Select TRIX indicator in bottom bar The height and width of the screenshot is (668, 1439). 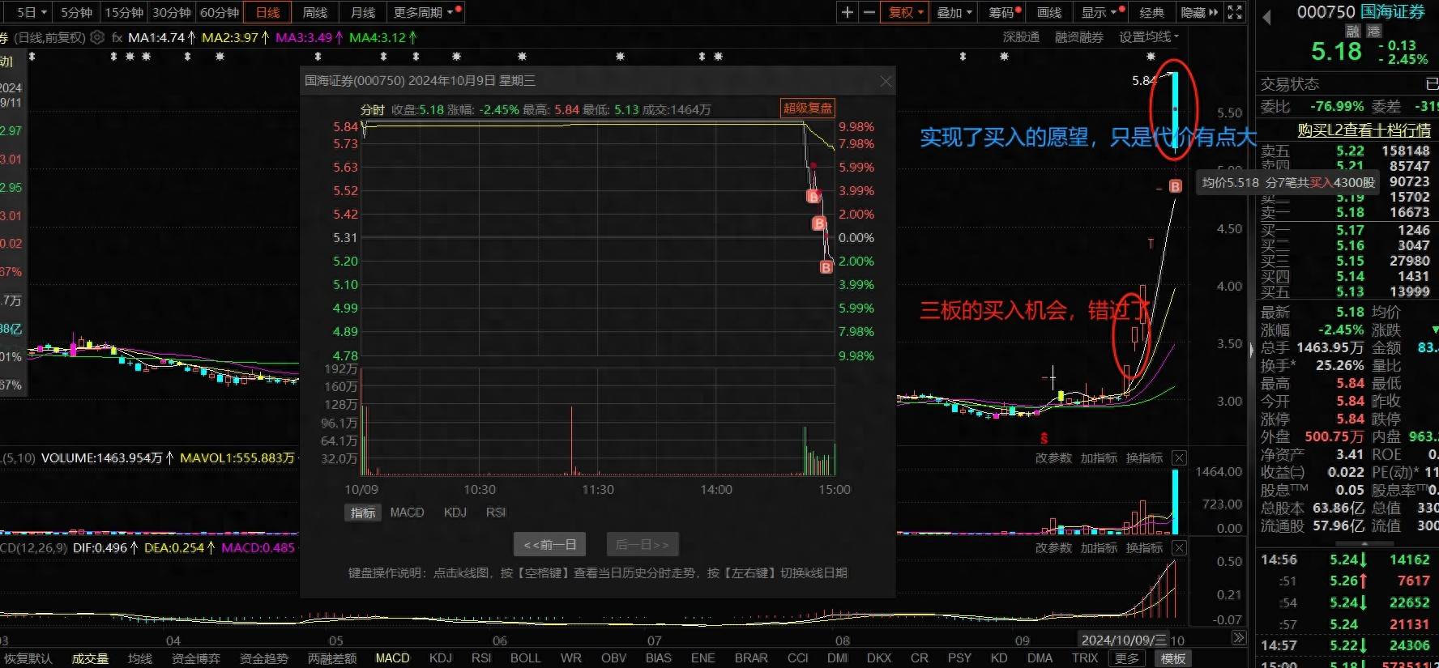[1084, 658]
